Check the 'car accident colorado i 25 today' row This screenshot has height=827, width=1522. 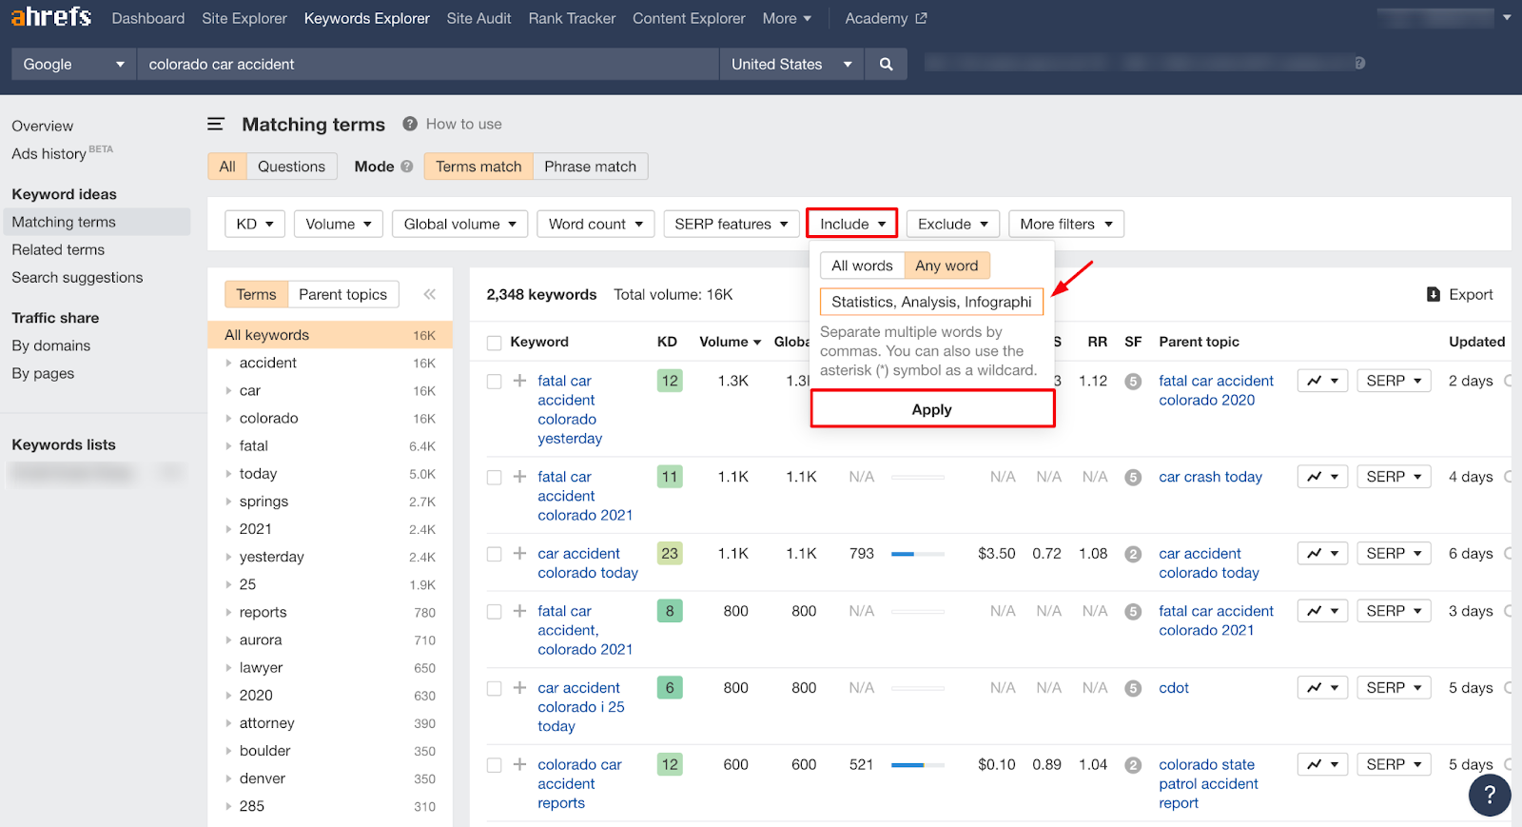(494, 688)
